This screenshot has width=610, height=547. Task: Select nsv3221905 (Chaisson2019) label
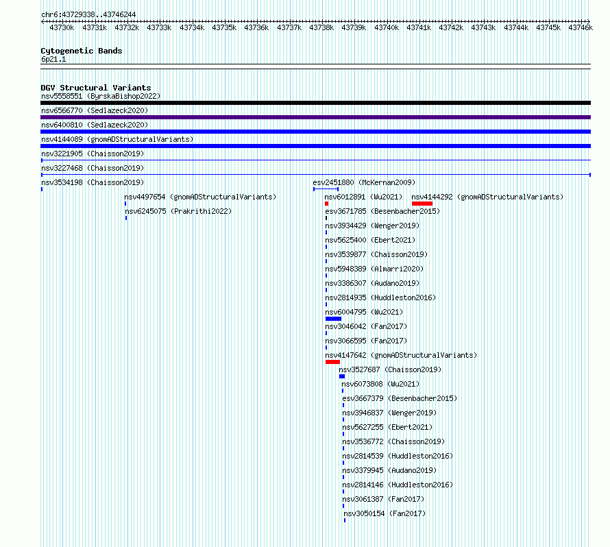coord(93,154)
